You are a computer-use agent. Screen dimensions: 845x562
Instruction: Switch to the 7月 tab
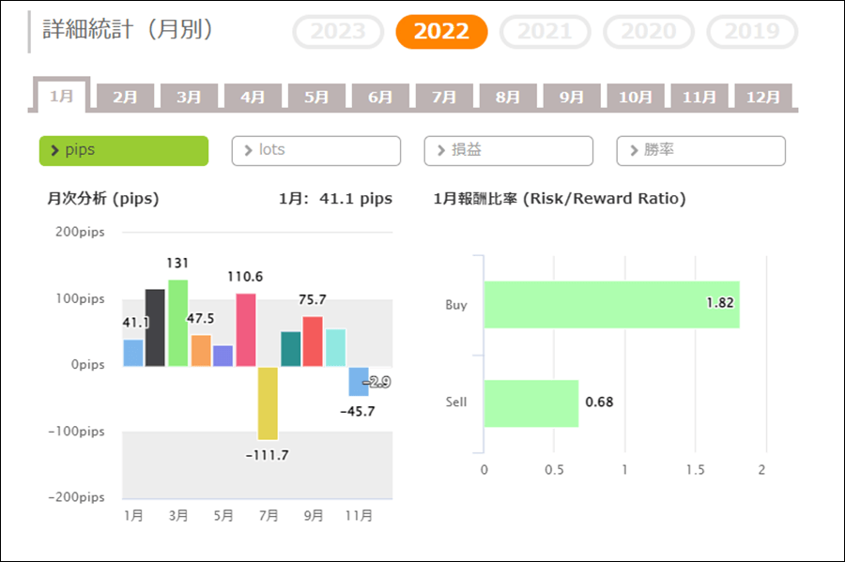pos(444,97)
